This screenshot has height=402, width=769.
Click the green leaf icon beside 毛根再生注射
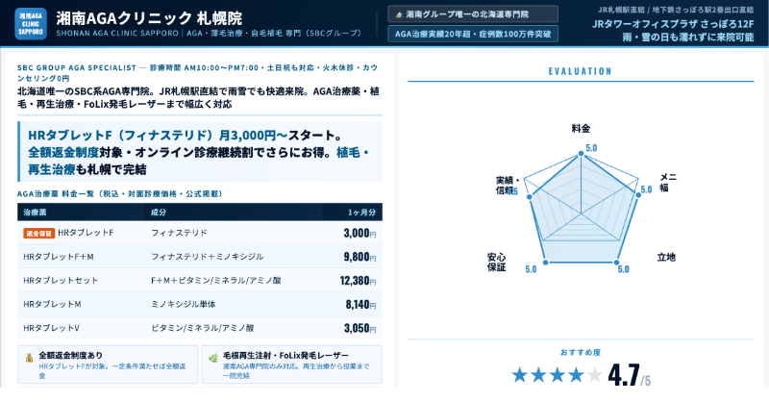pyautogui.click(x=213, y=358)
